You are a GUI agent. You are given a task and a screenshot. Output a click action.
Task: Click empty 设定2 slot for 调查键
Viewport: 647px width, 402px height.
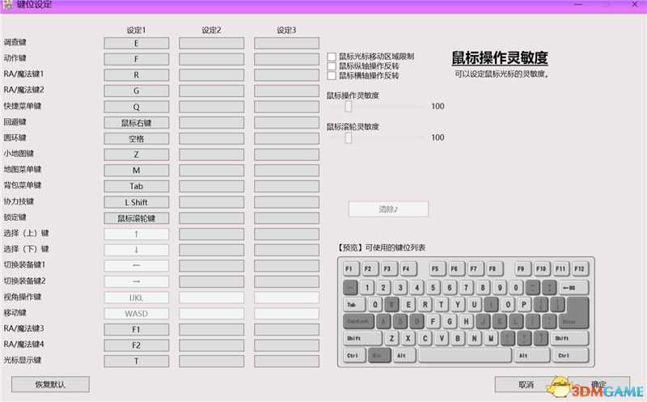point(211,43)
